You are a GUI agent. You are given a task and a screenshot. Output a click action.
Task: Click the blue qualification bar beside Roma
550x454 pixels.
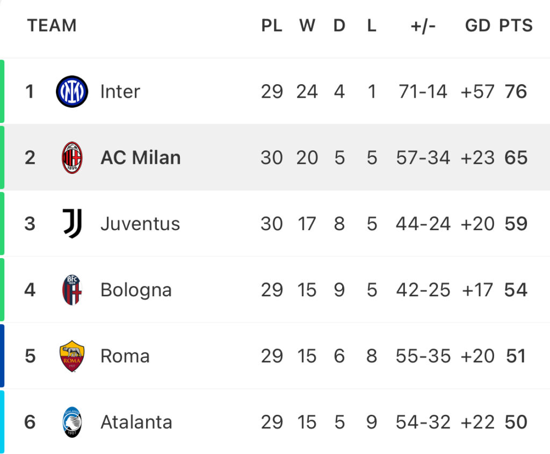tap(2, 356)
